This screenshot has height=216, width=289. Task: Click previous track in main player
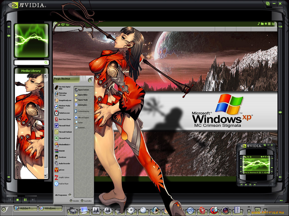[10, 200]
